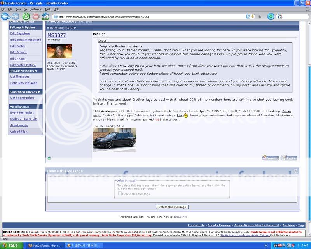Viewport: 311px width, 249px height.
Task: Switch to the Mazda Forums taskbar item
Action: tap(45, 245)
